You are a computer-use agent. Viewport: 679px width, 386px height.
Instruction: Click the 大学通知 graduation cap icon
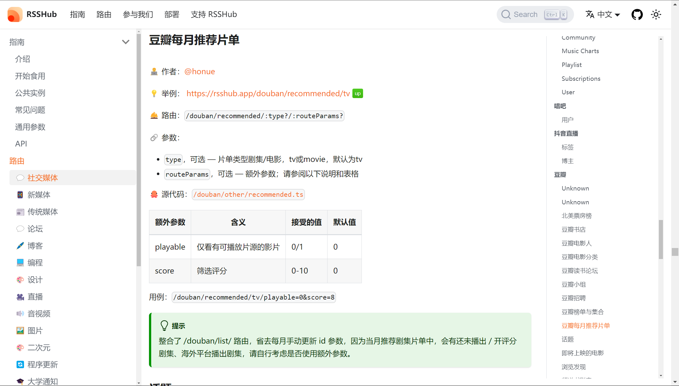(20, 381)
